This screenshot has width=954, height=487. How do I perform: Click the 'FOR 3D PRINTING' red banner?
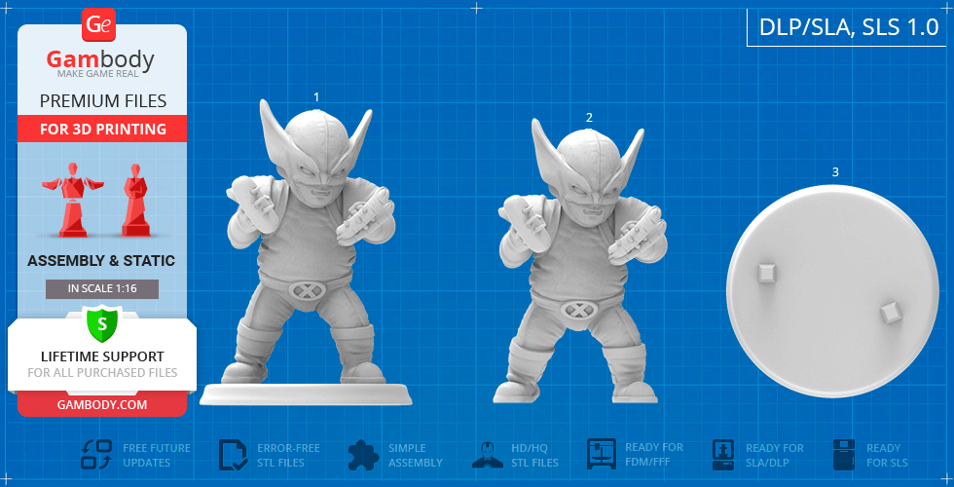pyautogui.click(x=103, y=129)
